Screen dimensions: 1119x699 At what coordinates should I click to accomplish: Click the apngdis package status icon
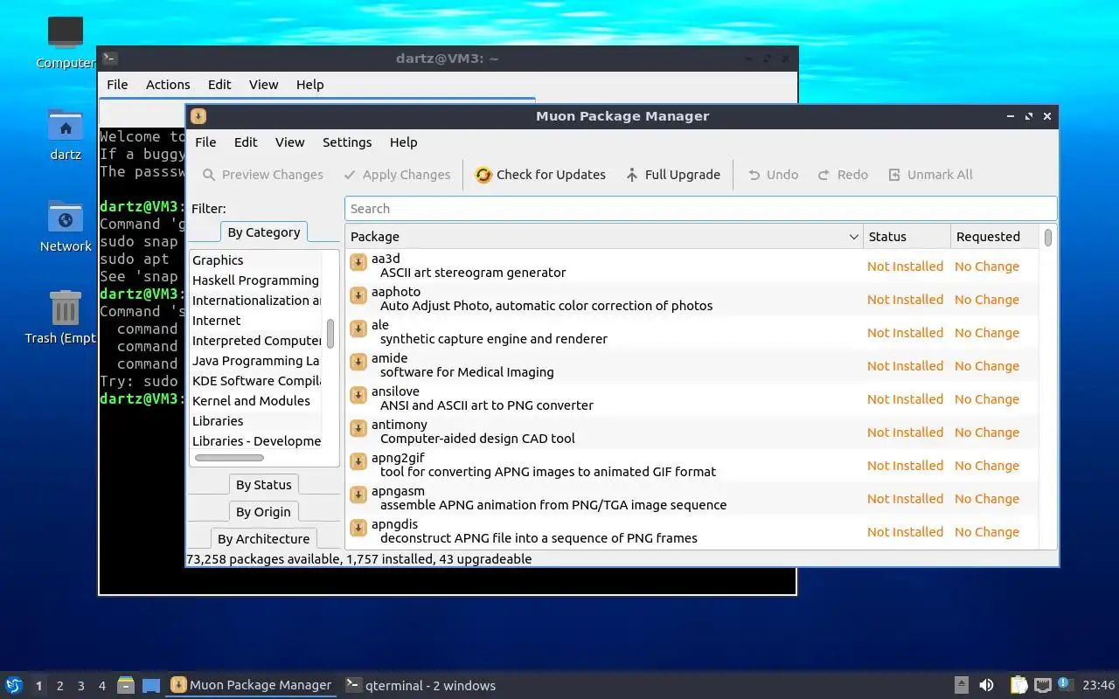click(x=358, y=528)
